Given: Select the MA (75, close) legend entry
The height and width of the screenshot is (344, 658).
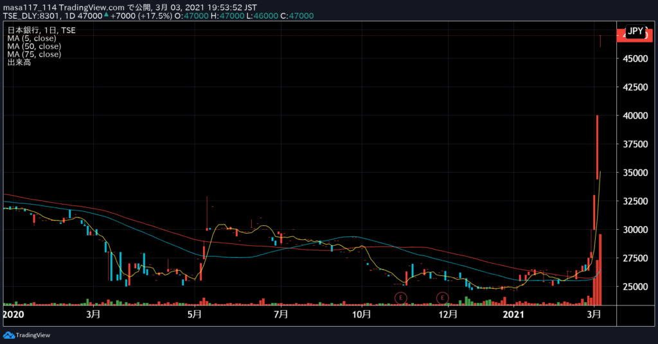Looking at the screenshot, I should [34, 54].
